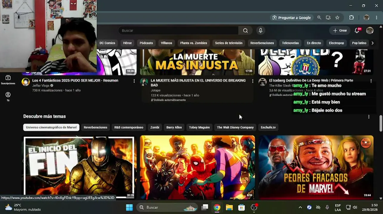Select Universo cinematográfico de Marvel topic

[x=51, y=128]
